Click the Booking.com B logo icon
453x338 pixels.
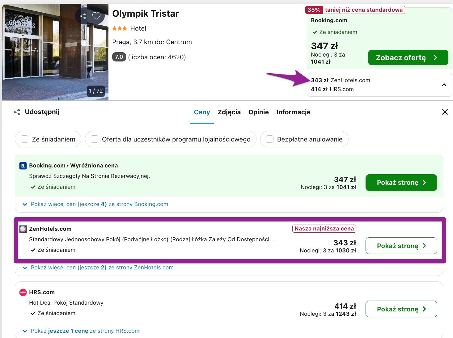pos(23,166)
